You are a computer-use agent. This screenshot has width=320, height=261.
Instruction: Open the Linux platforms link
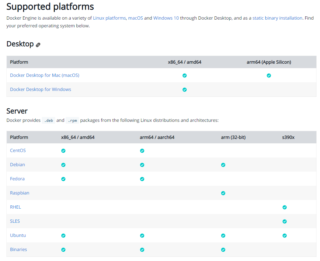pos(109,18)
